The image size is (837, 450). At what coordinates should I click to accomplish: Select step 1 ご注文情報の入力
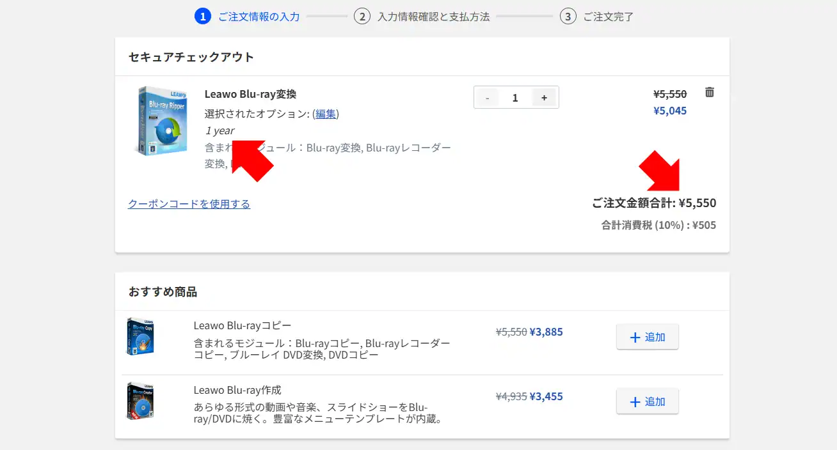point(247,17)
